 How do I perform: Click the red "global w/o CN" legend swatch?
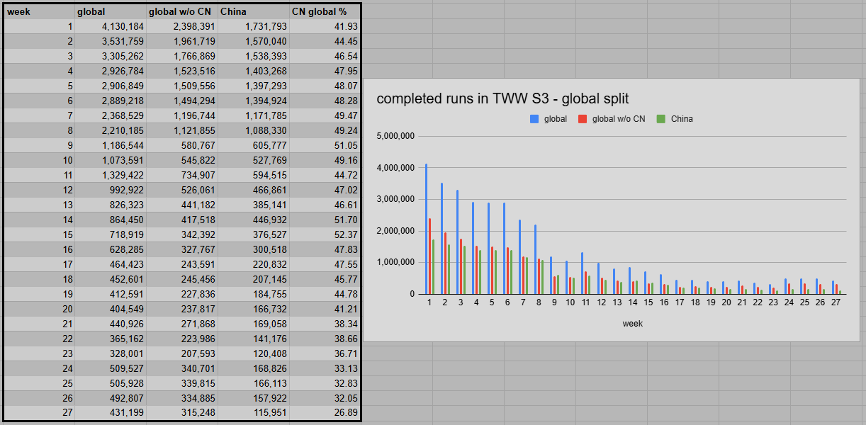coord(582,118)
